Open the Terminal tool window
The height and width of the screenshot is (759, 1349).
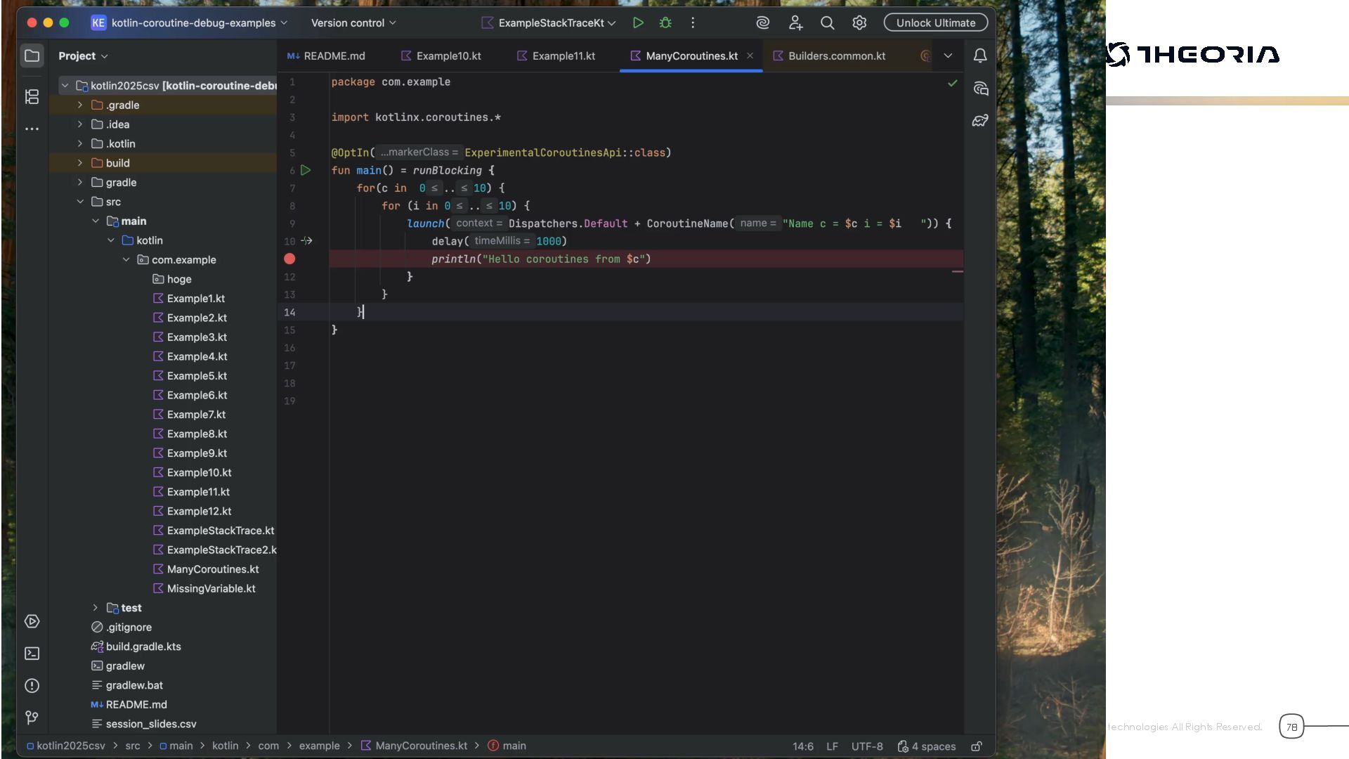tap(32, 654)
